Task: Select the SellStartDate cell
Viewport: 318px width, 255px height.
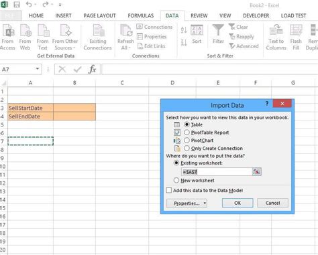Action: [x=30, y=108]
